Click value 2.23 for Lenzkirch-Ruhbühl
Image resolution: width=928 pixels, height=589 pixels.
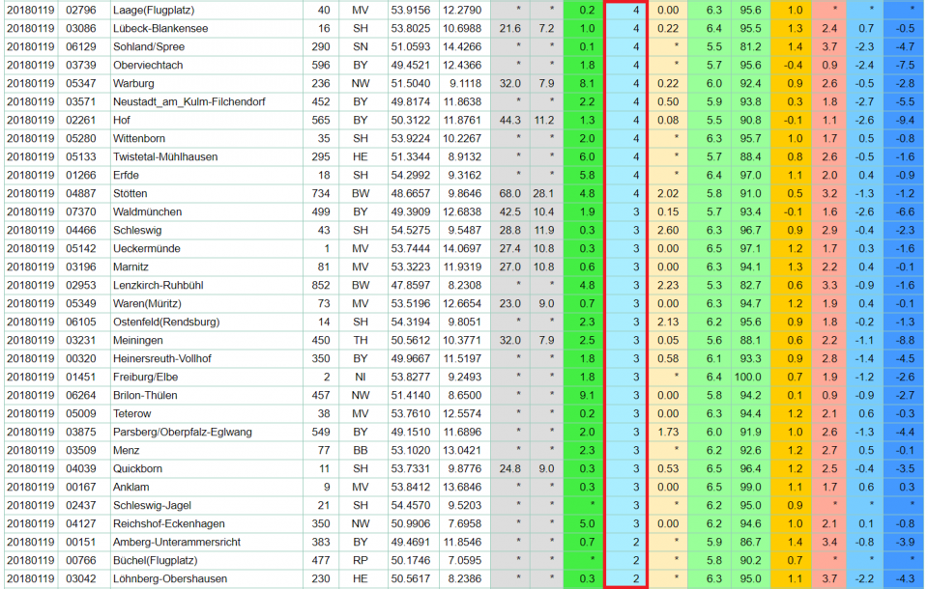click(x=667, y=285)
